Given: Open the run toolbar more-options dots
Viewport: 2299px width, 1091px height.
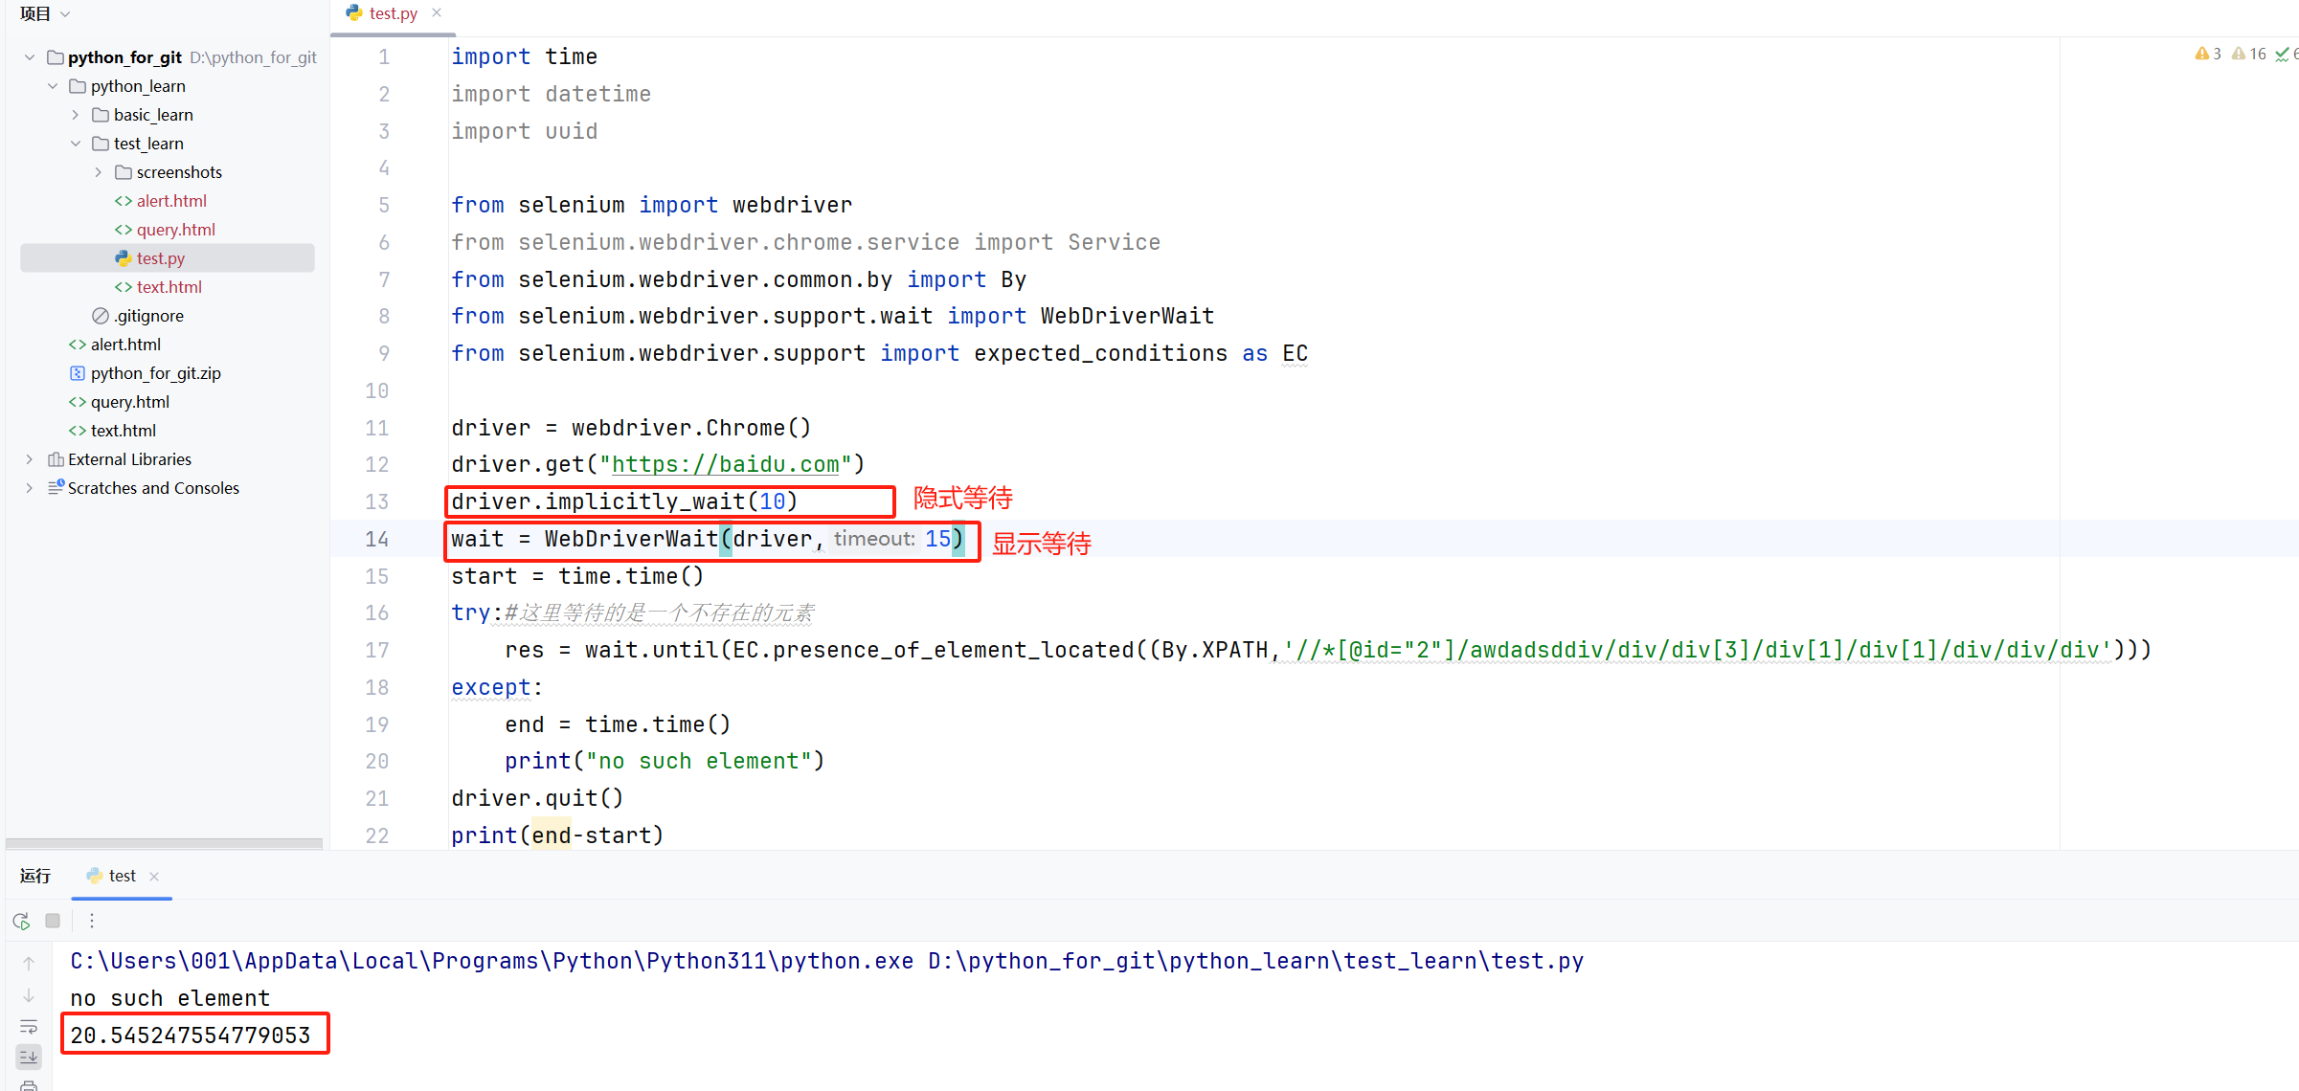Looking at the screenshot, I should click(92, 921).
